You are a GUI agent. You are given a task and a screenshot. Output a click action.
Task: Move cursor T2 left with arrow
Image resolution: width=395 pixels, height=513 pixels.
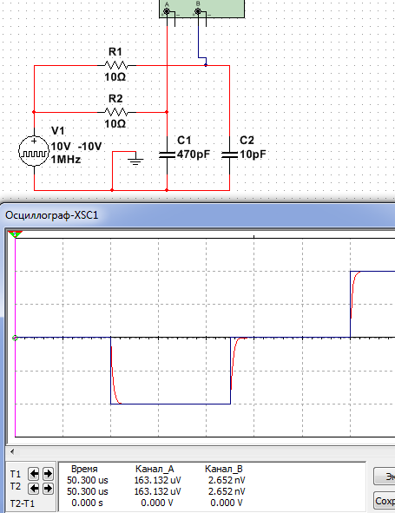(x=34, y=489)
